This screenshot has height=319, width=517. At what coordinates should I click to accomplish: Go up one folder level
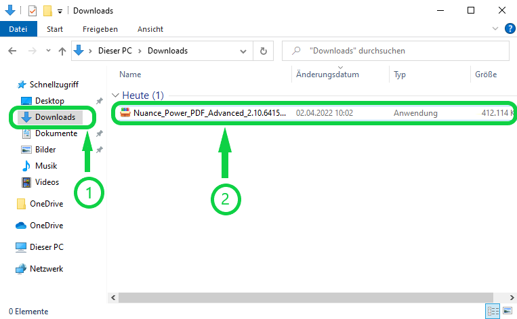62,51
